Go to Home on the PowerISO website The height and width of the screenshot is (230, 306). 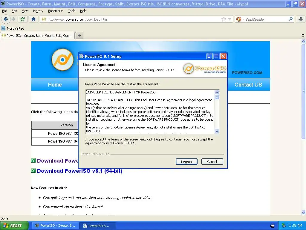(x=55, y=85)
